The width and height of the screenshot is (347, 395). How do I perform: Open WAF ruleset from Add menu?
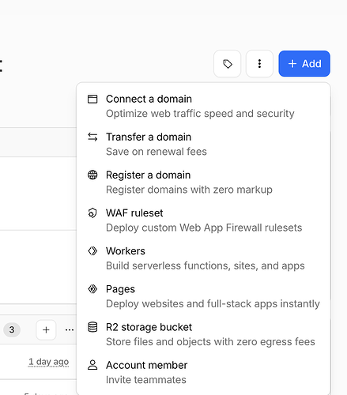click(x=203, y=220)
